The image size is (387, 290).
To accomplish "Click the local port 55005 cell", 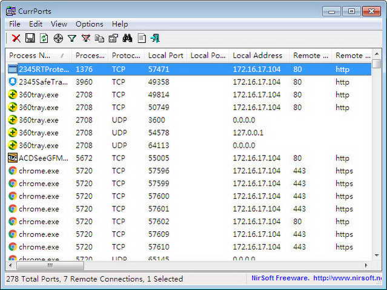I will pyautogui.click(x=159, y=158).
